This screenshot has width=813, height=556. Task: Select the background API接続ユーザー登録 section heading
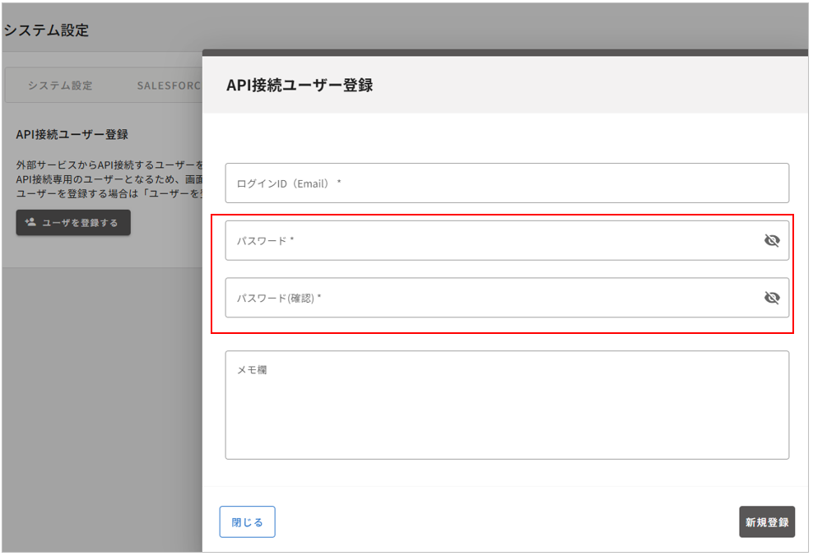click(x=72, y=134)
